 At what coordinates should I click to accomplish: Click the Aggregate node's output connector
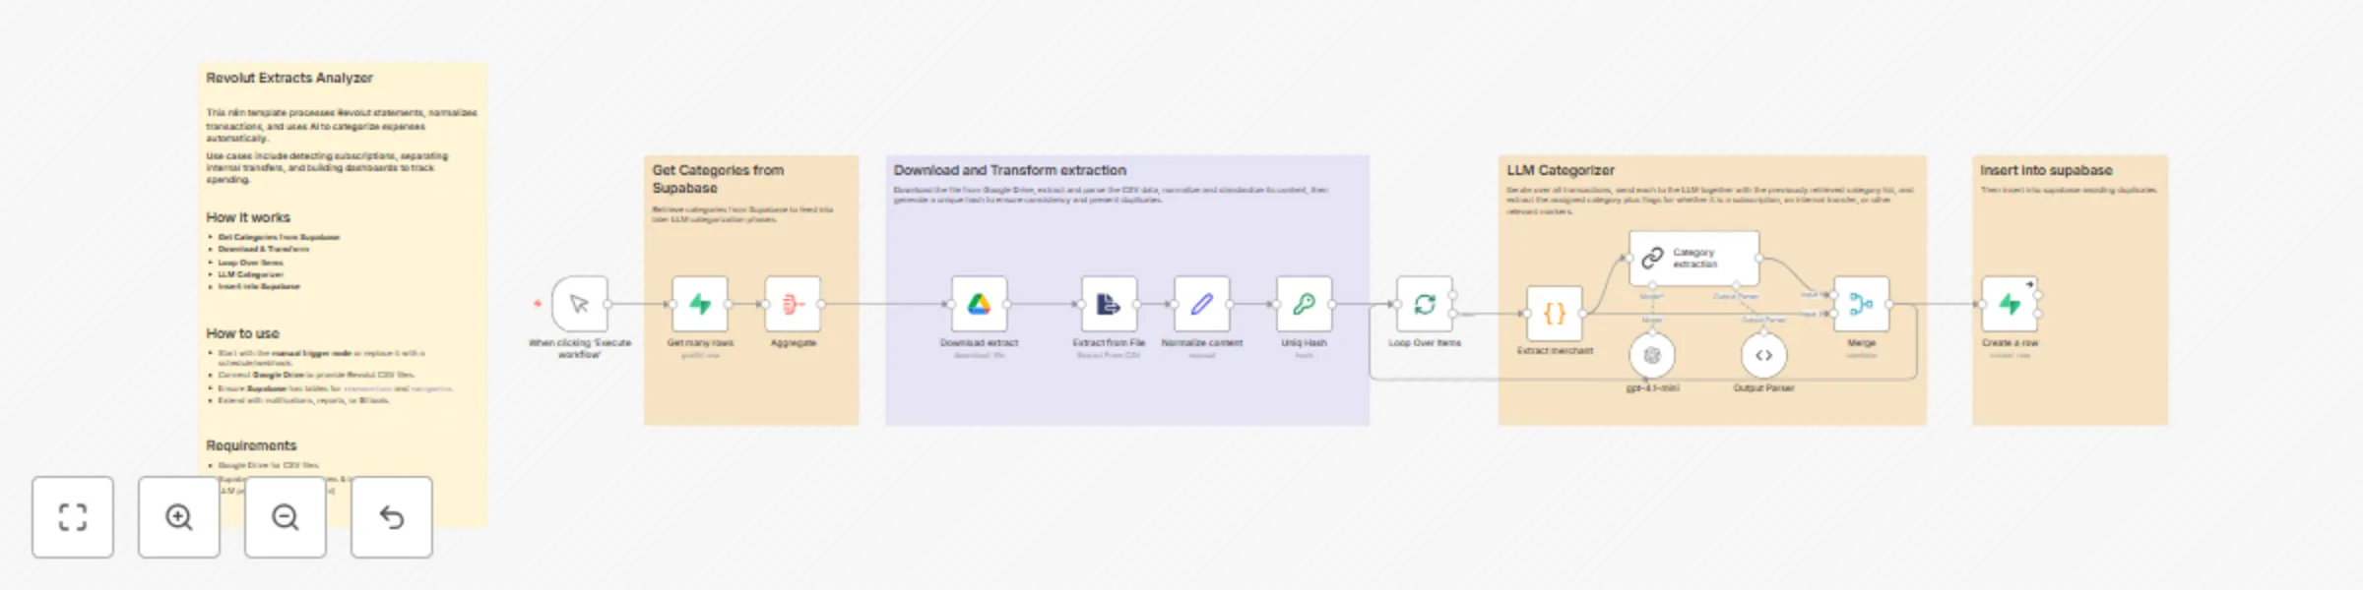821,304
